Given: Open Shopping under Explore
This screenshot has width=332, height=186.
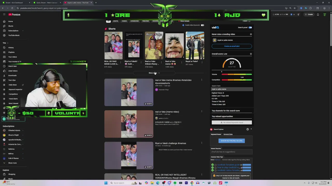Looking at the screenshot, I should pyautogui.click(x=12, y=174).
